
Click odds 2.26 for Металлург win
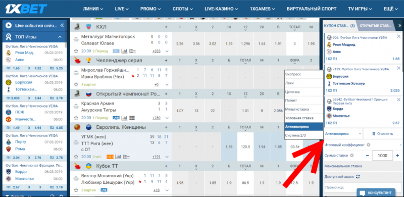pyautogui.click(x=180, y=44)
